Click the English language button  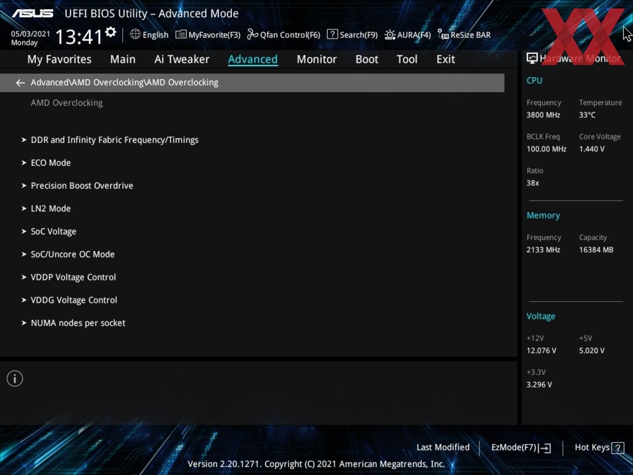click(x=155, y=35)
